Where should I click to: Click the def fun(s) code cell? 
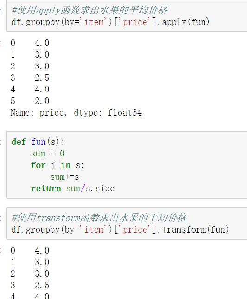click(127, 165)
